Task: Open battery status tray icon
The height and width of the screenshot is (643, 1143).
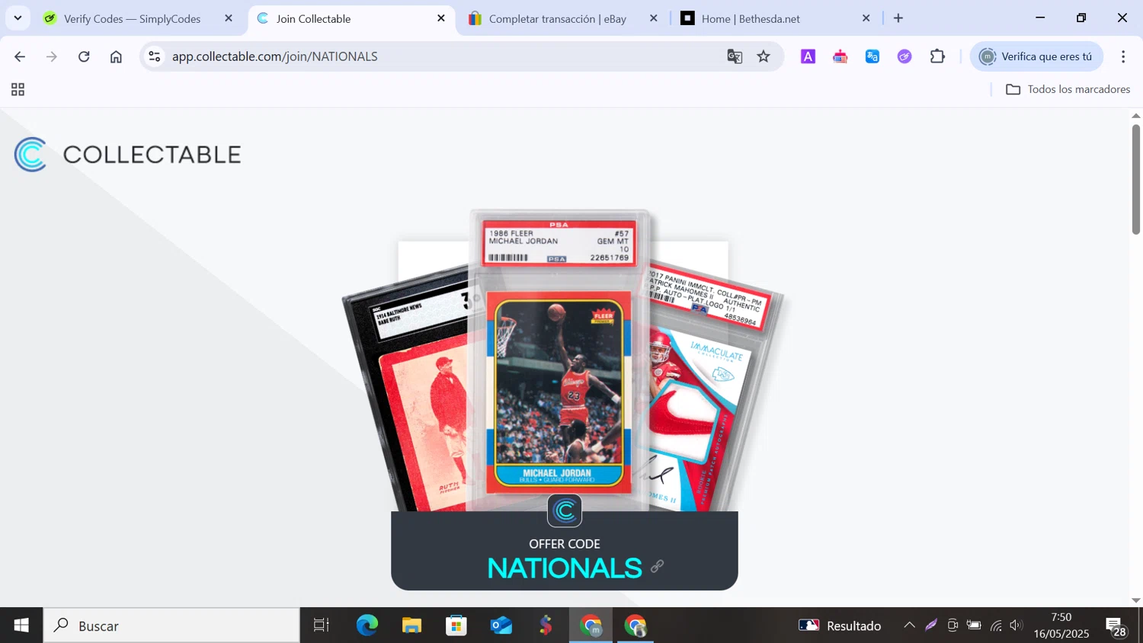Action: click(x=974, y=625)
